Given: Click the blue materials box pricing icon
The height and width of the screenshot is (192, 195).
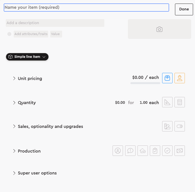Looking at the screenshot, I should 167,78.
